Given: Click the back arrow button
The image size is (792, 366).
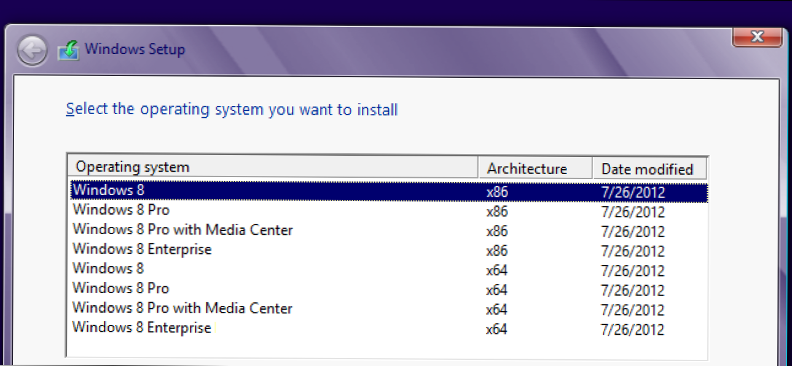Looking at the screenshot, I should point(32,51).
